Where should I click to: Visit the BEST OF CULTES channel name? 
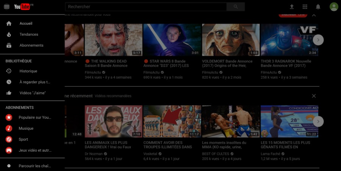(x=216, y=154)
